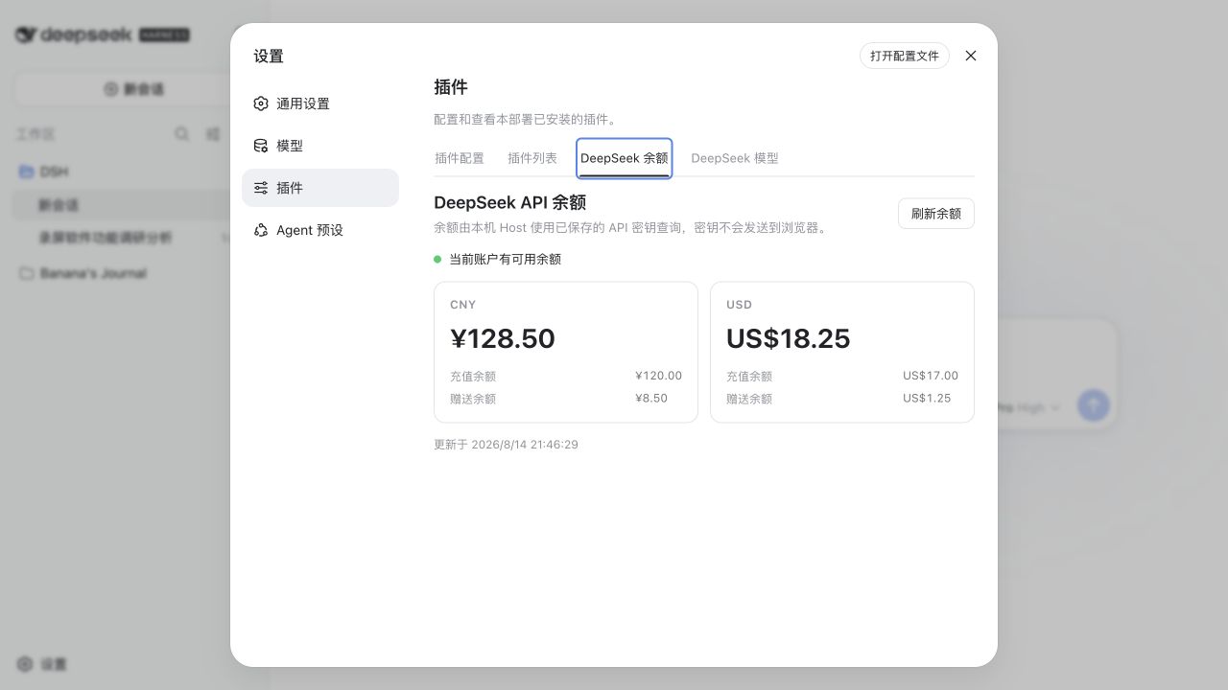Click the US$18.25 balance amount
Viewport: 1228px width, 690px height.
pyautogui.click(x=789, y=338)
